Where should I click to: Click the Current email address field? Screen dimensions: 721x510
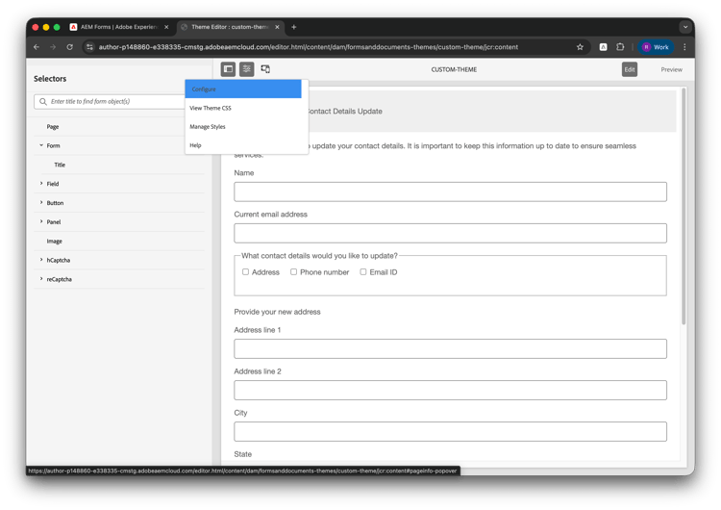coord(450,233)
